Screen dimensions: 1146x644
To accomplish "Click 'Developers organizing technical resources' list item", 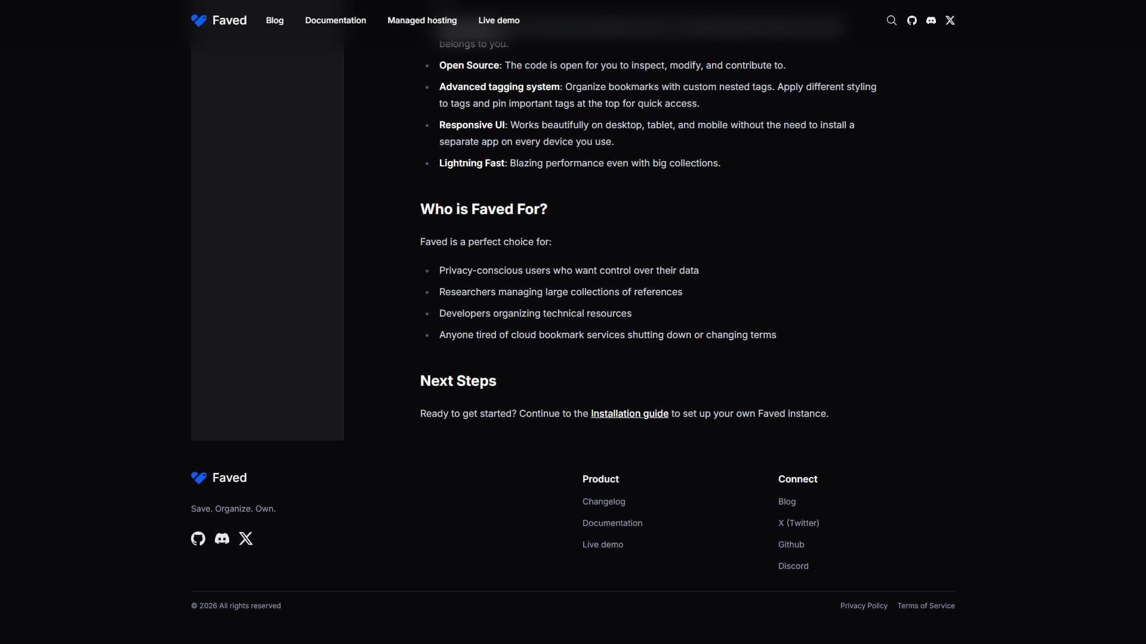I will (535, 313).
